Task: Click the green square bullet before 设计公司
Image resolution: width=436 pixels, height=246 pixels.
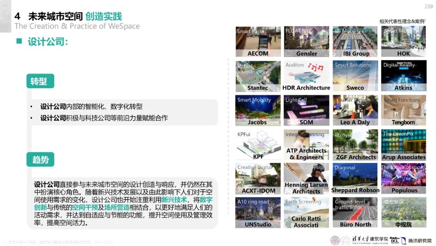Action: coord(19,41)
